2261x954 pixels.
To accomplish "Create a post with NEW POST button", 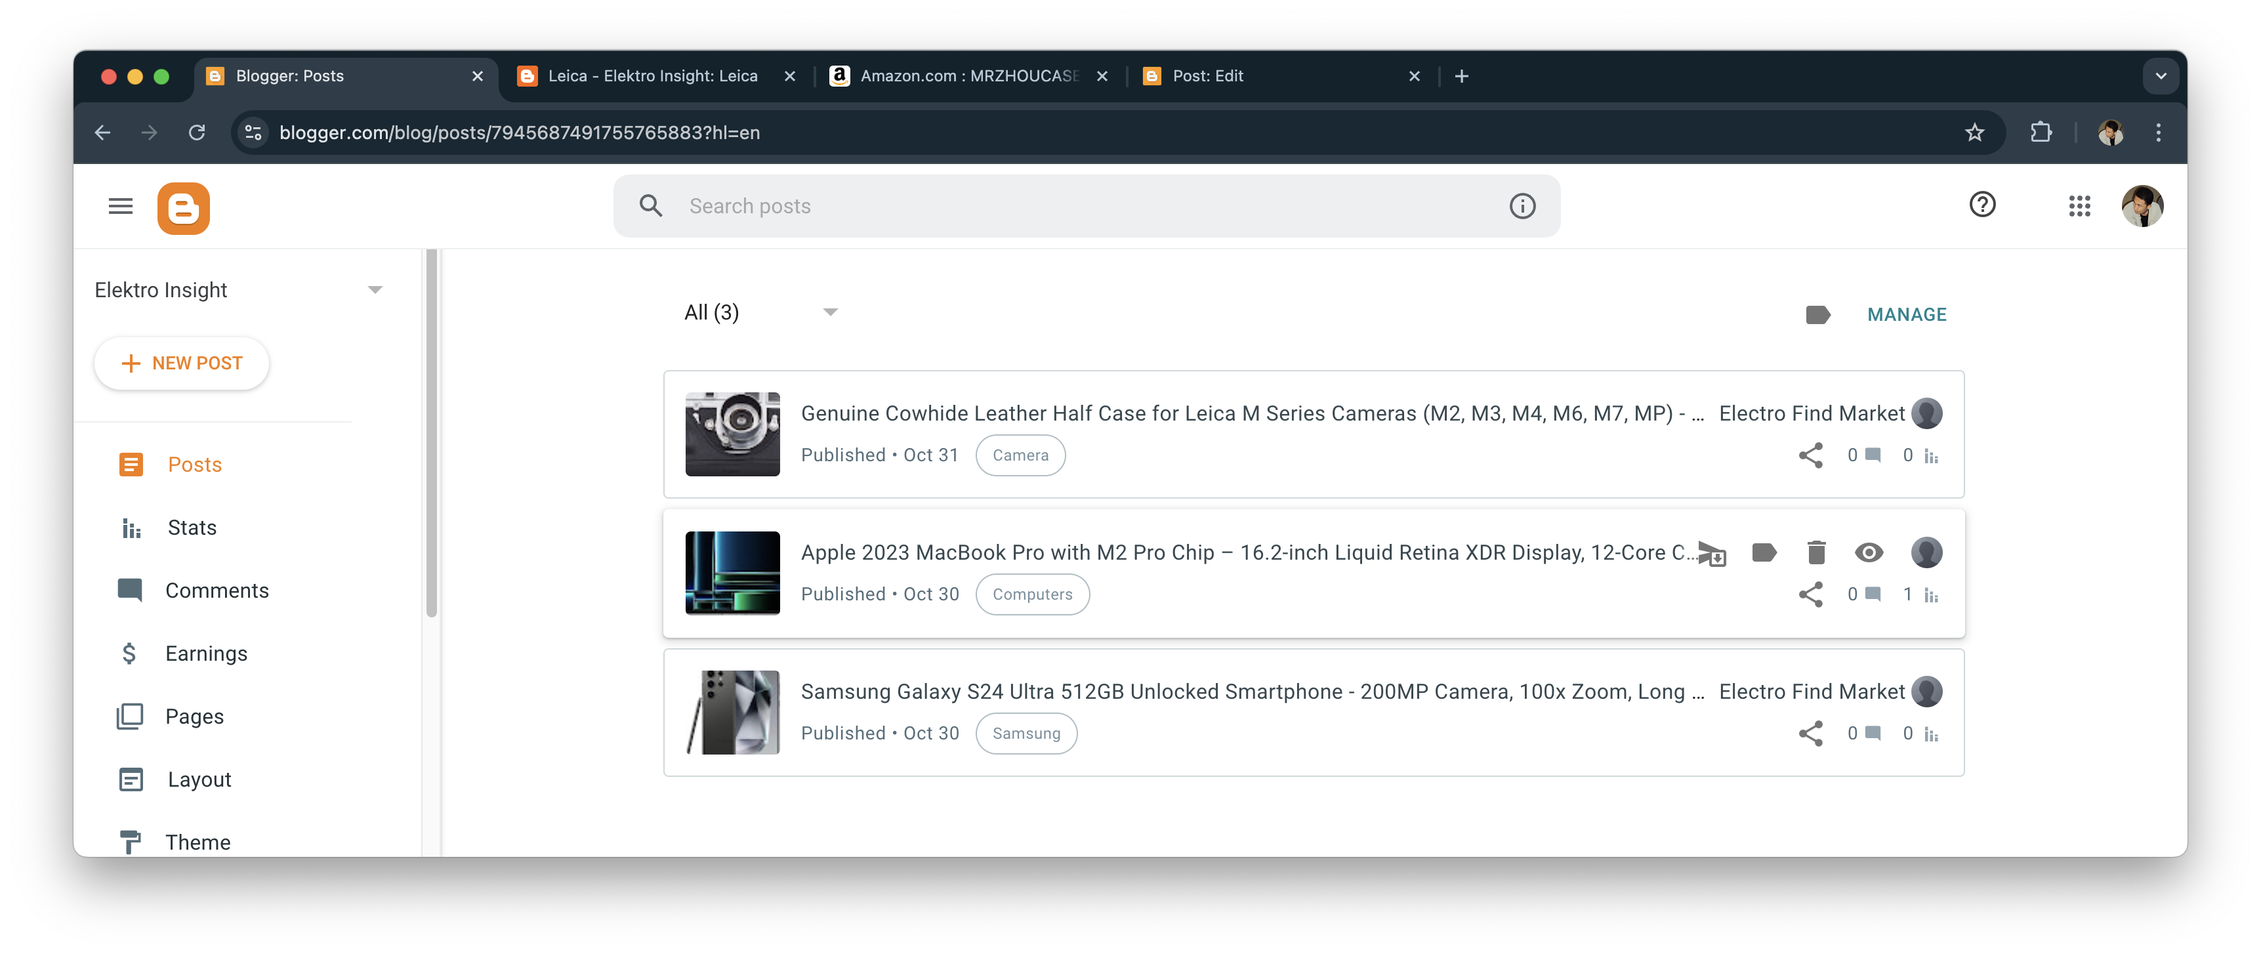I will pyautogui.click(x=182, y=363).
